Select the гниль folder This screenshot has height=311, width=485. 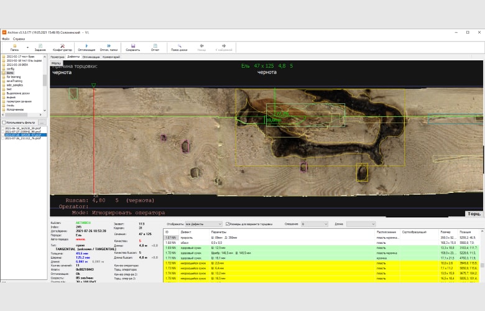(x=11, y=105)
